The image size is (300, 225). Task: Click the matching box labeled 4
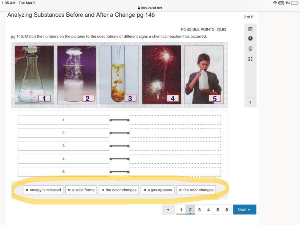64,159
